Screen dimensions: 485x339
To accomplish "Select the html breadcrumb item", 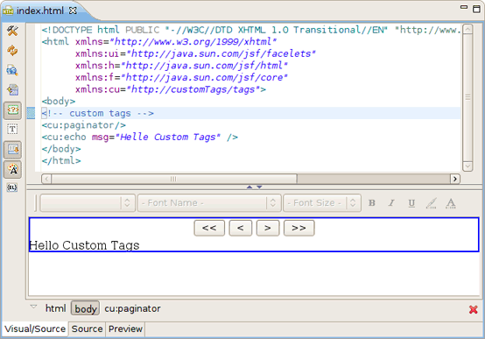I will (56, 308).
